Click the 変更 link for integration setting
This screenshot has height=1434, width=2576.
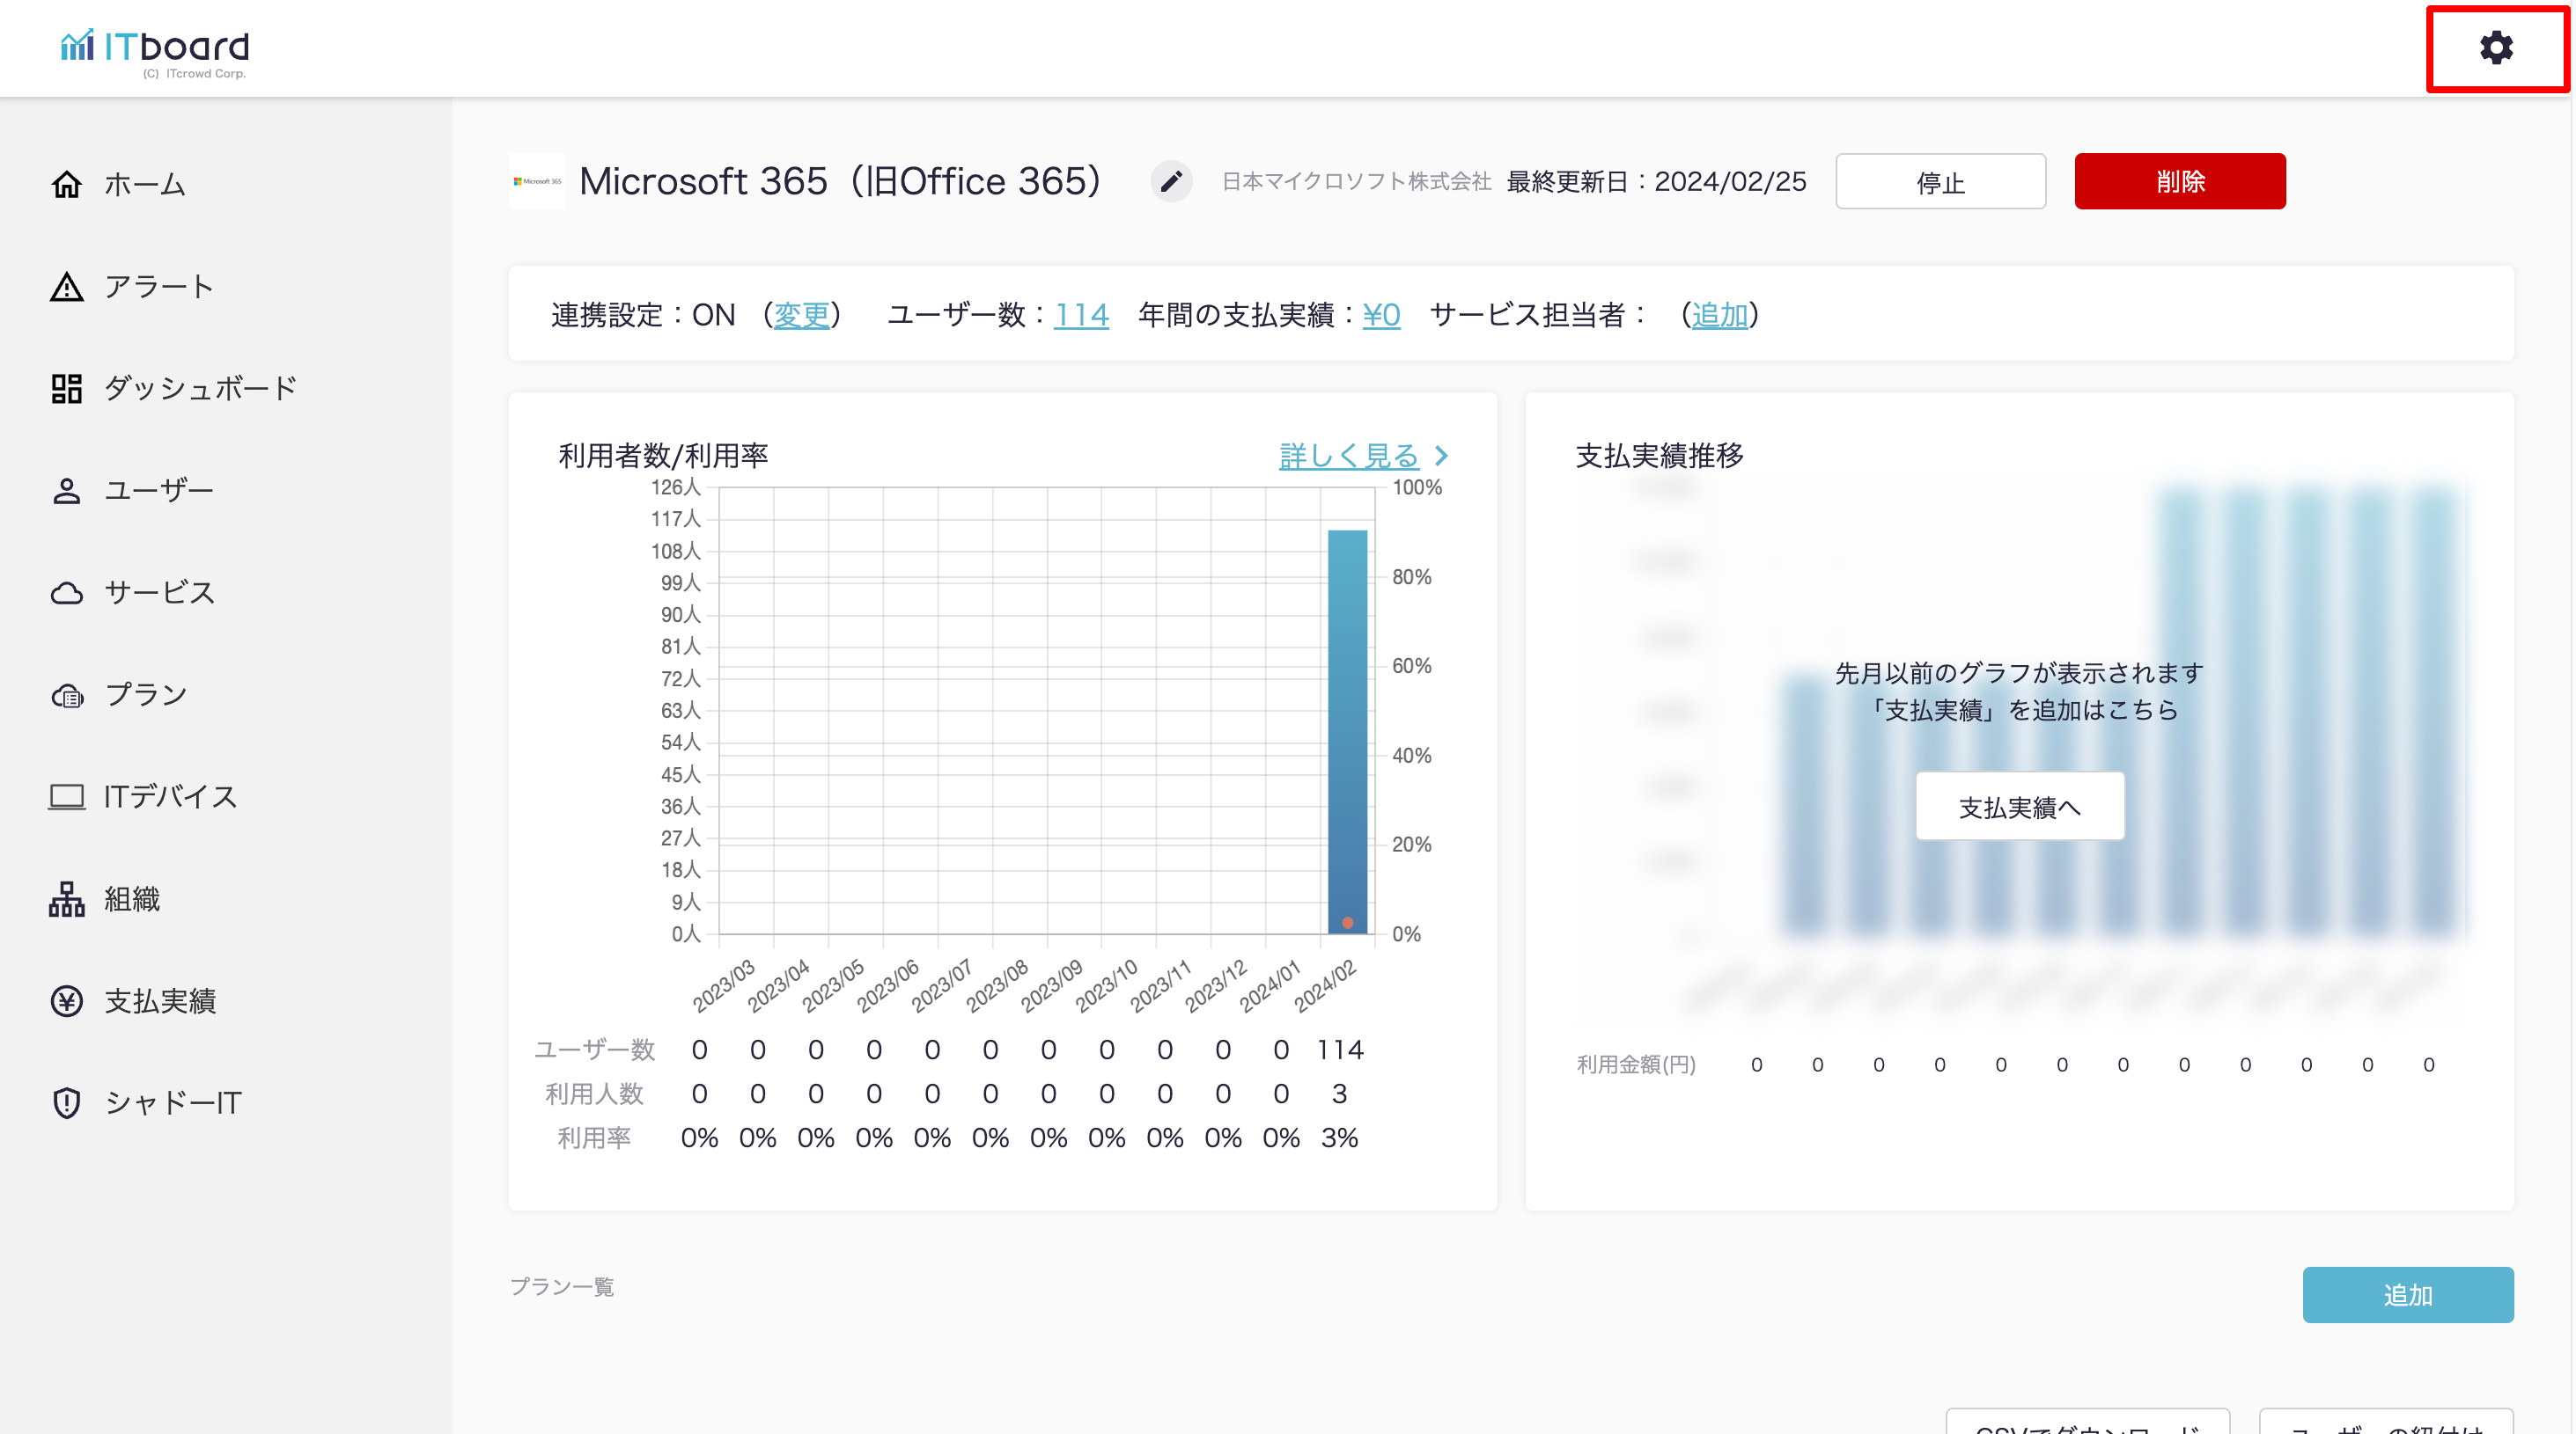coord(801,315)
